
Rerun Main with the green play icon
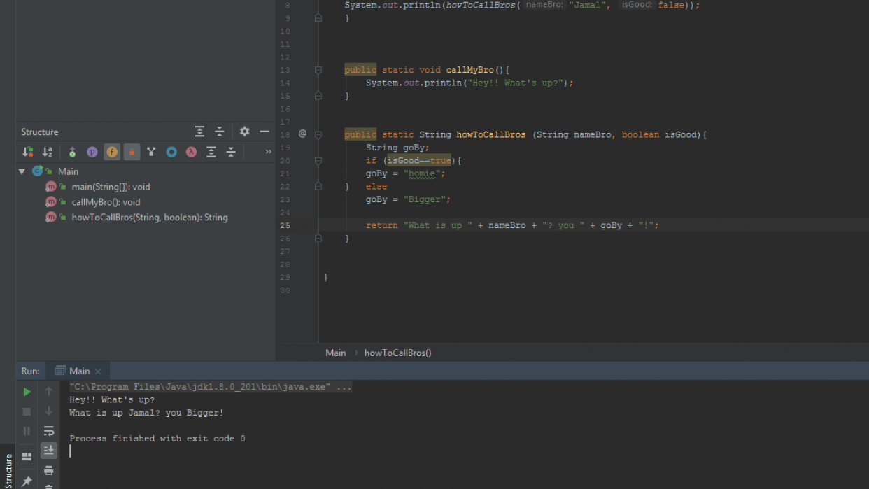27,392
